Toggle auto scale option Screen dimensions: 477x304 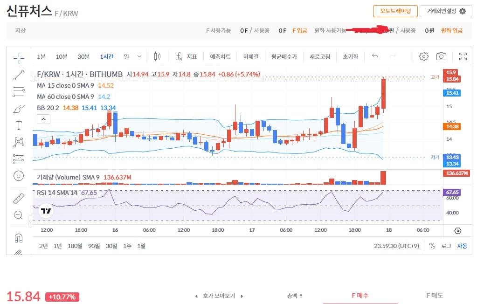462,246
